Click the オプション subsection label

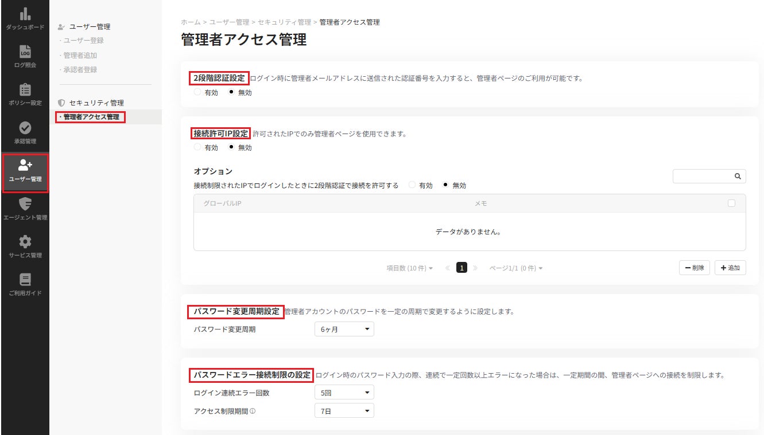tap(213, 171)
